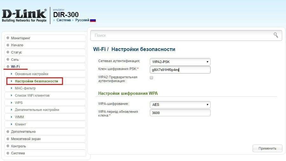The image size is (286, 161).
Task: Click the Ключ шифрования PSK field
Action: [180, 70]
